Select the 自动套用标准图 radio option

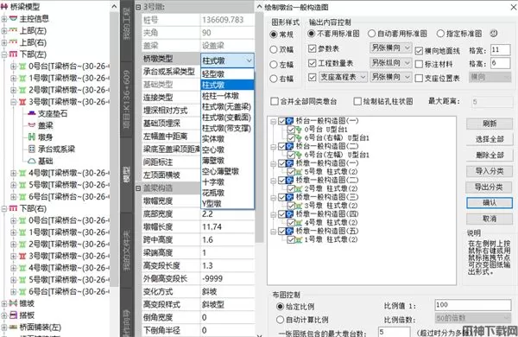(371, 34)
